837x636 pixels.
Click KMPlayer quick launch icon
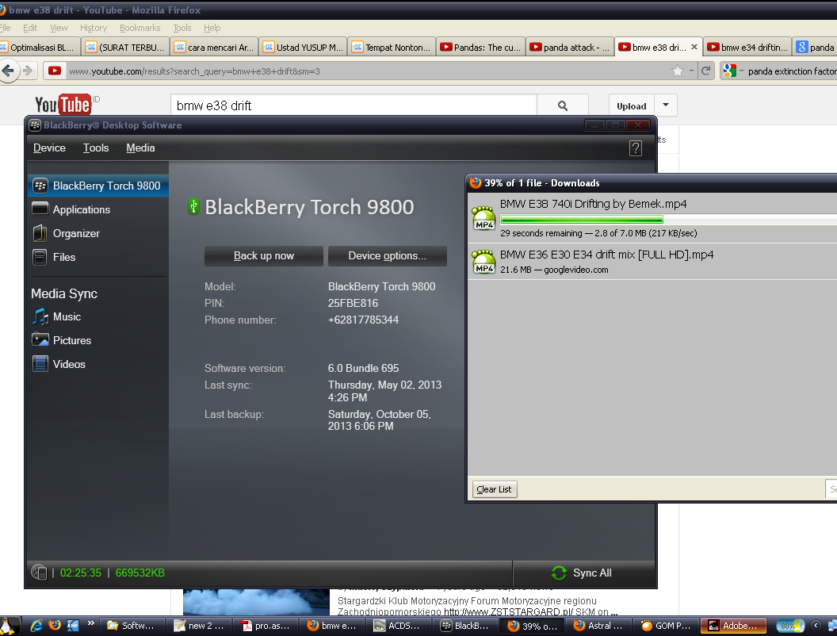pyautogui.click(x=73, y=626)
